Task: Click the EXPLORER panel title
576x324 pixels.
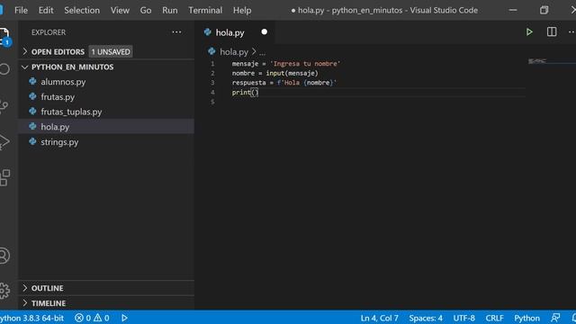Action: [49, 32]
